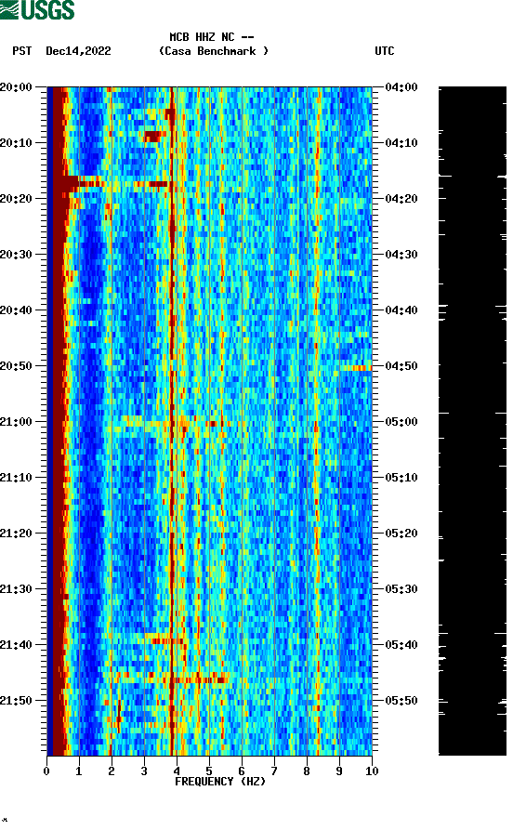The image size is (513, 830).
Task: Click the UTC time label '05:10'
Action: (x=401, y=478)
